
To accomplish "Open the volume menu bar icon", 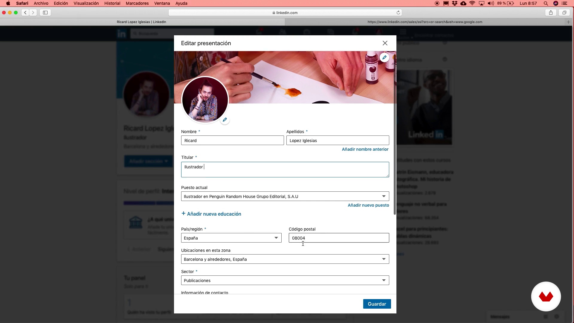I will tap(491, 3).
